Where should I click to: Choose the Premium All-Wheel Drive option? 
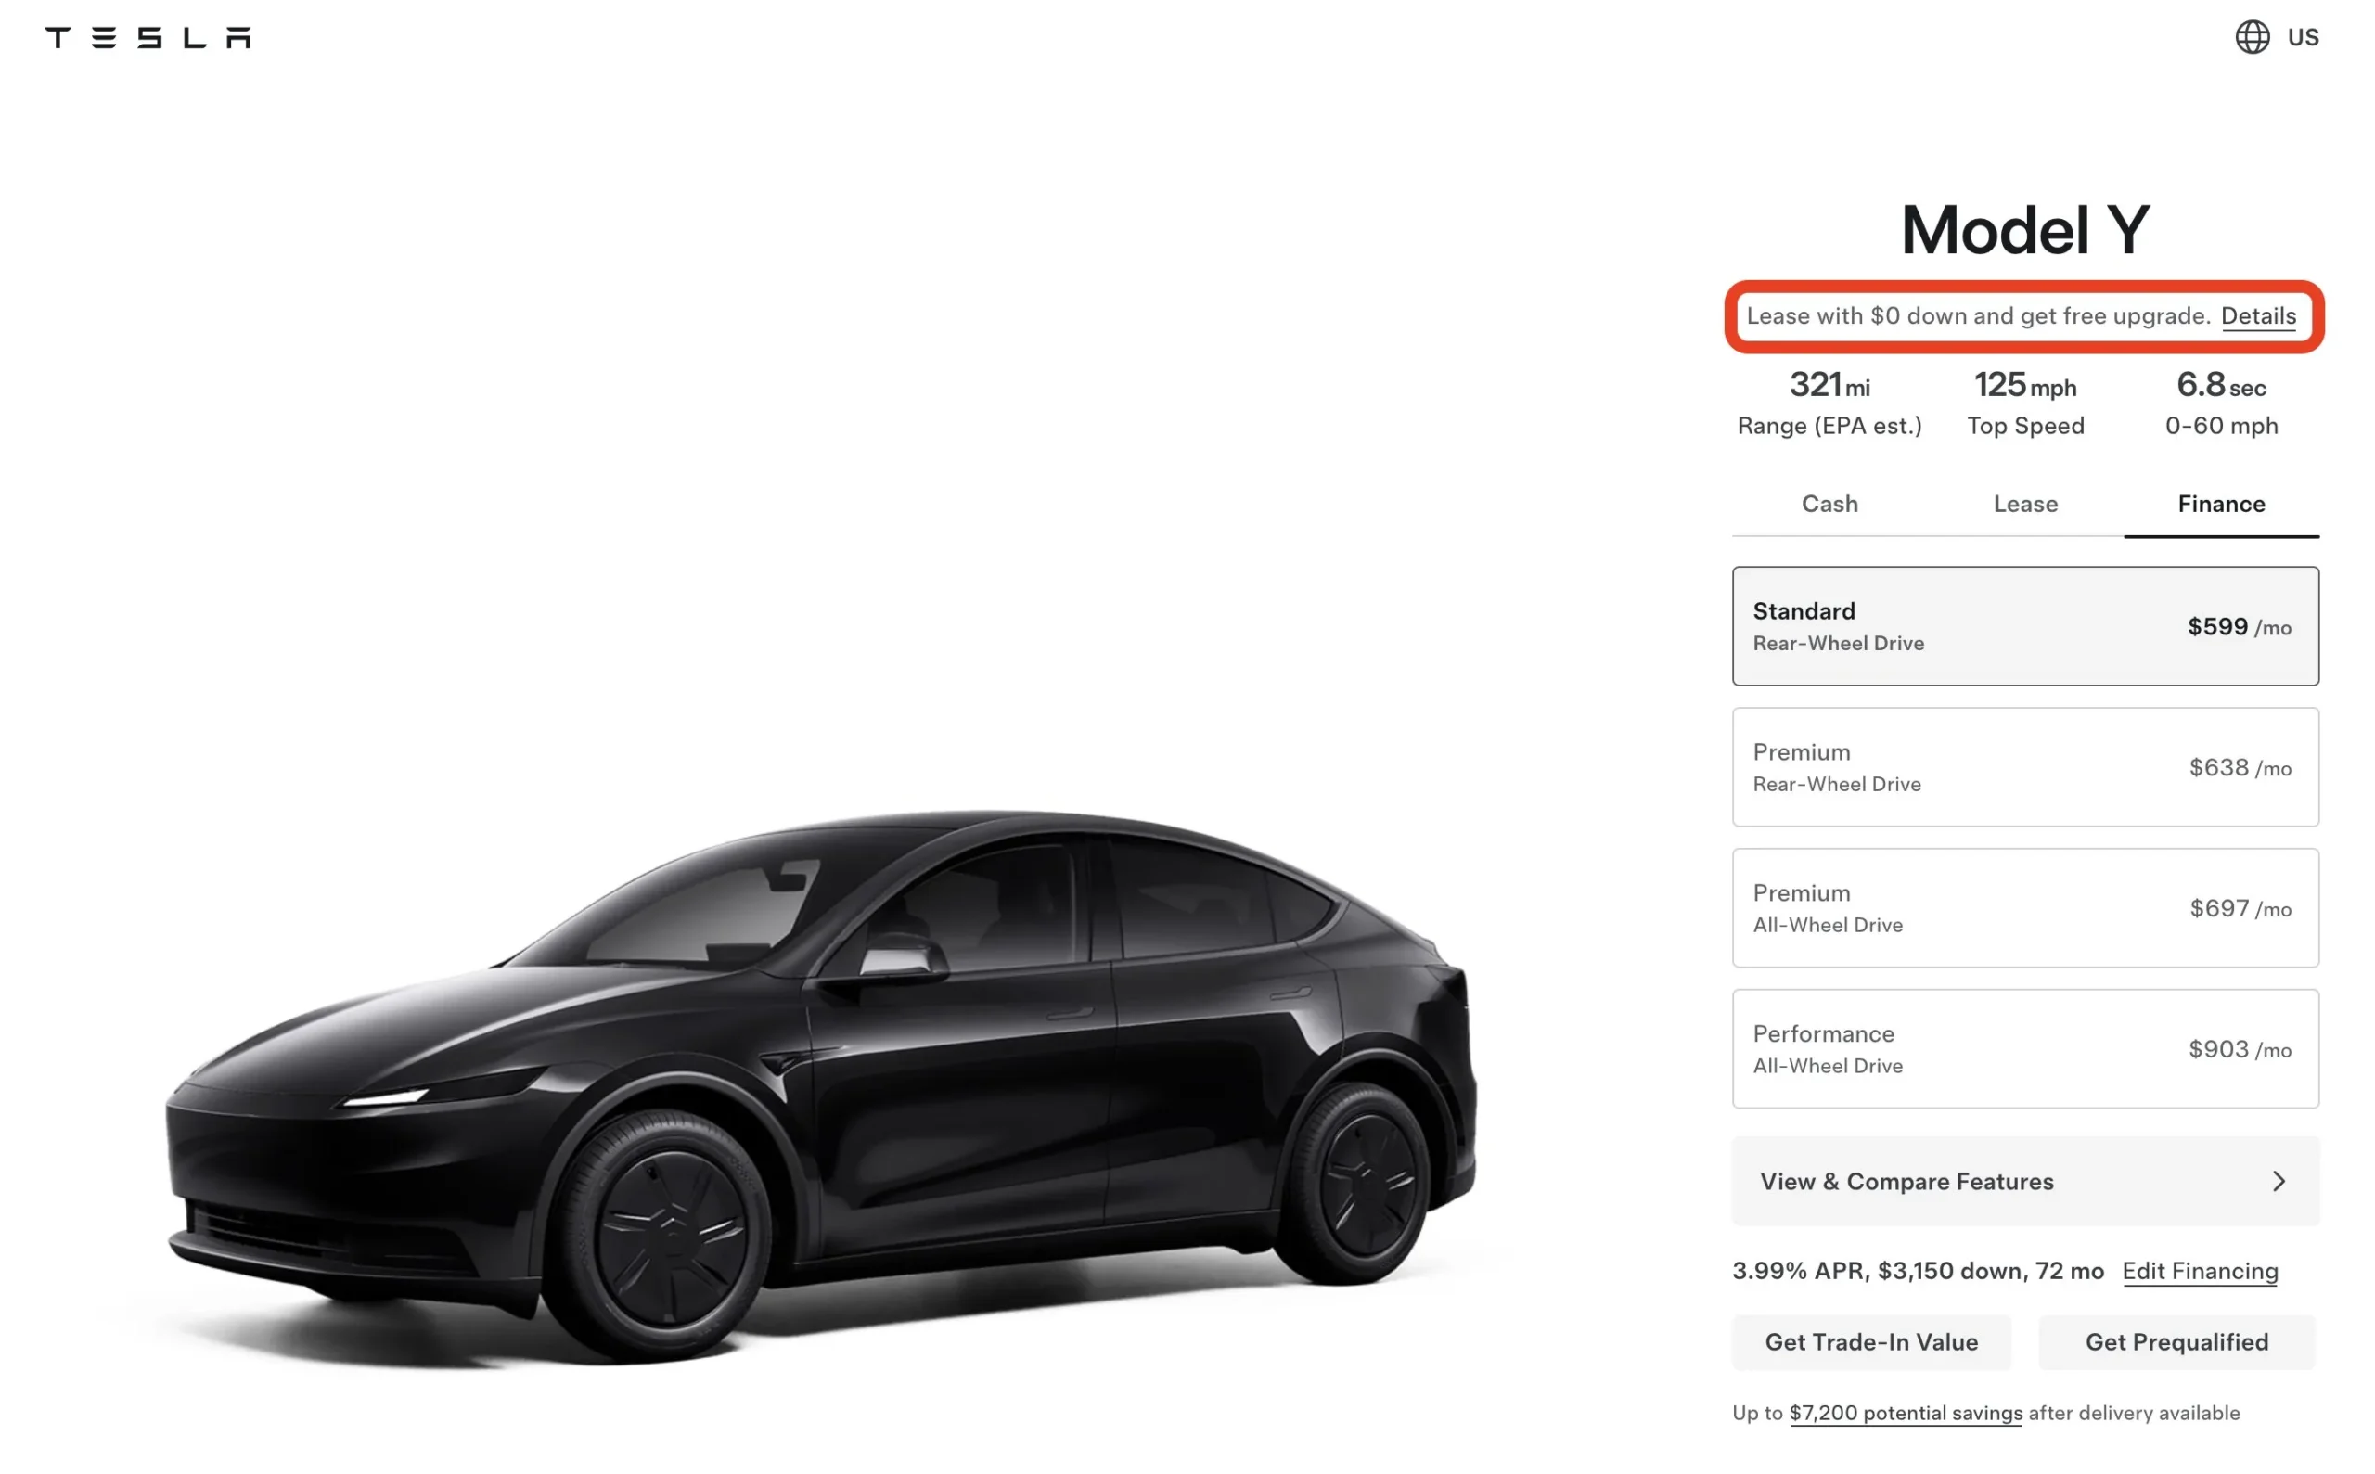point(2025,907)
